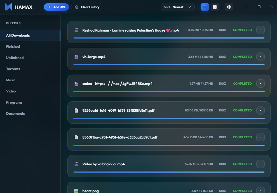Click the document icon of 8560f16a PDF

pos(76,137)
